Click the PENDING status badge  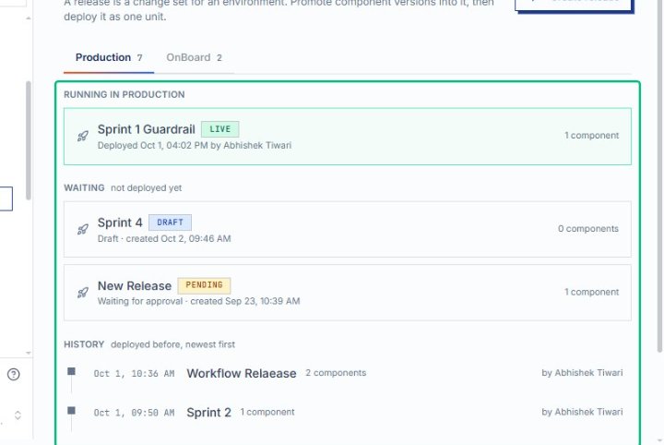(204, 285)
